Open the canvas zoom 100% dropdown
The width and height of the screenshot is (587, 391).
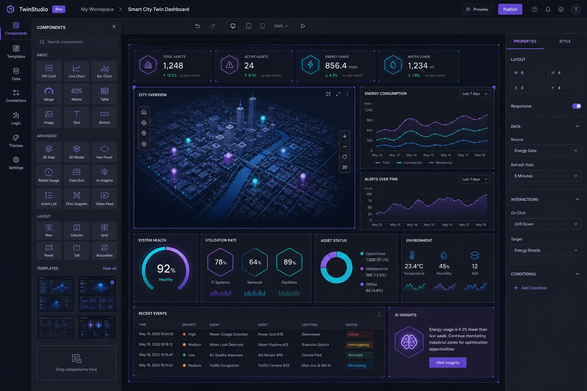pyautogui.click(x=281, y=26)
